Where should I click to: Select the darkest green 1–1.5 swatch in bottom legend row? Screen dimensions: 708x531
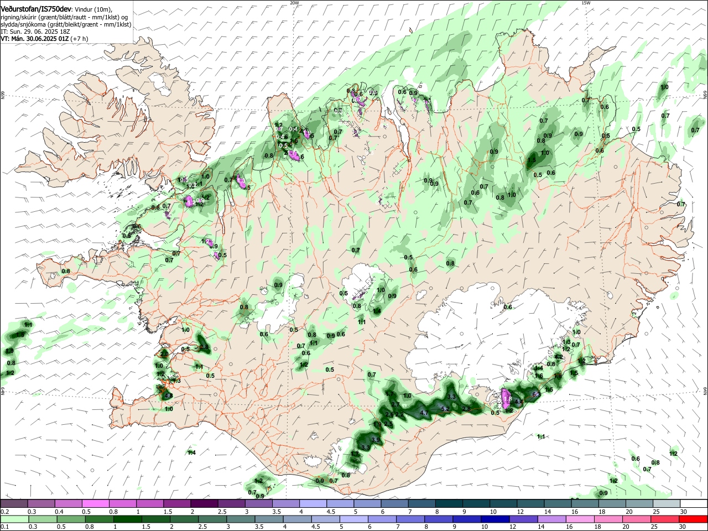coord(127,519)
